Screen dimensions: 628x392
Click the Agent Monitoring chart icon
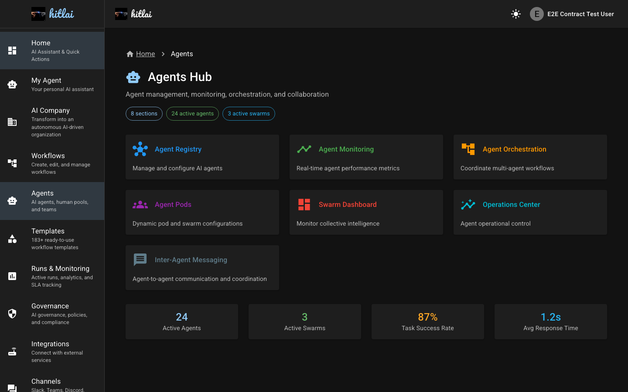pos(304,149)
